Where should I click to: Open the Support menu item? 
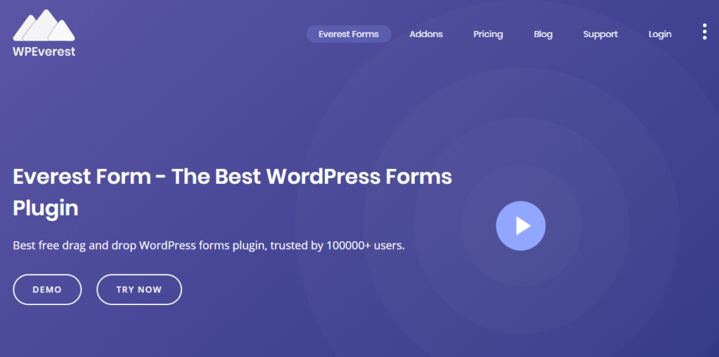(x=600, y=34)
